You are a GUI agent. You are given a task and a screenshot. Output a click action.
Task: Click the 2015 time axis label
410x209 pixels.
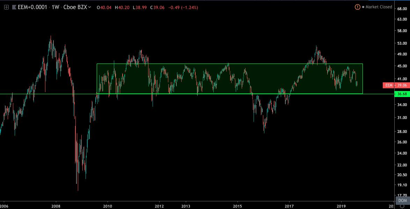pyautogui.click(x=237, y=206)
